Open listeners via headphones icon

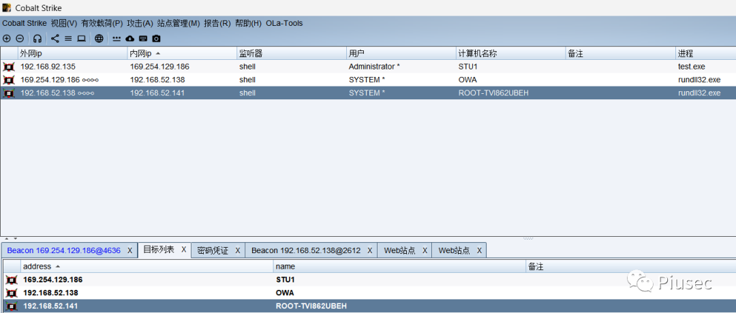(37, 38)
